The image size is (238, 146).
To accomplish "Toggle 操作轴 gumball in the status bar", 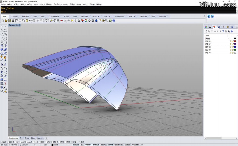I will (x=111, y=145).
